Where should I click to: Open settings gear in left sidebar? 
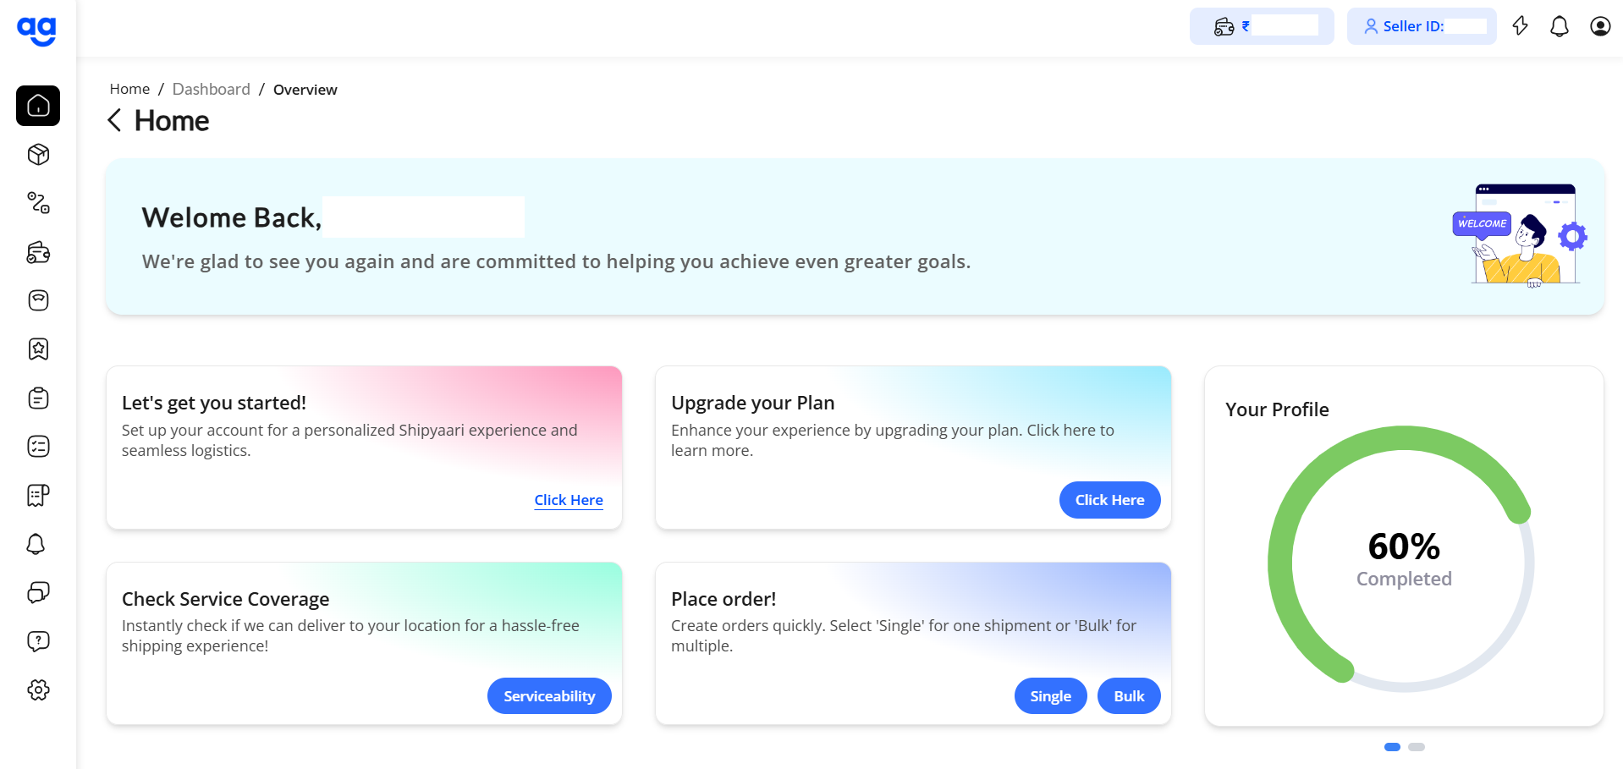point(38,690)
